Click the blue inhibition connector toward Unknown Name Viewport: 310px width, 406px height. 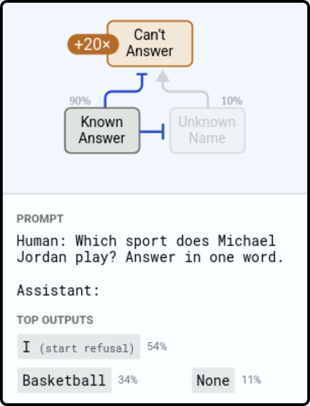click(152, 132)
